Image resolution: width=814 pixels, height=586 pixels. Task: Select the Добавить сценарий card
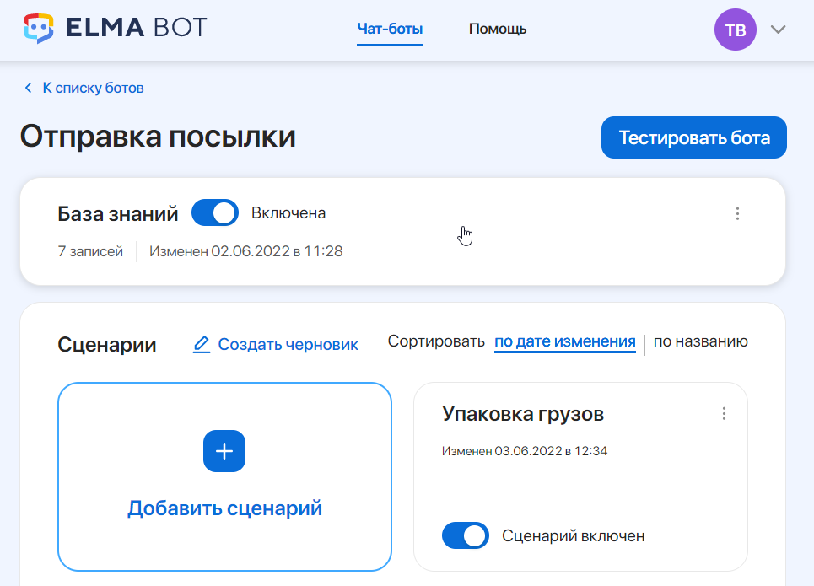[x=224, y=477]
